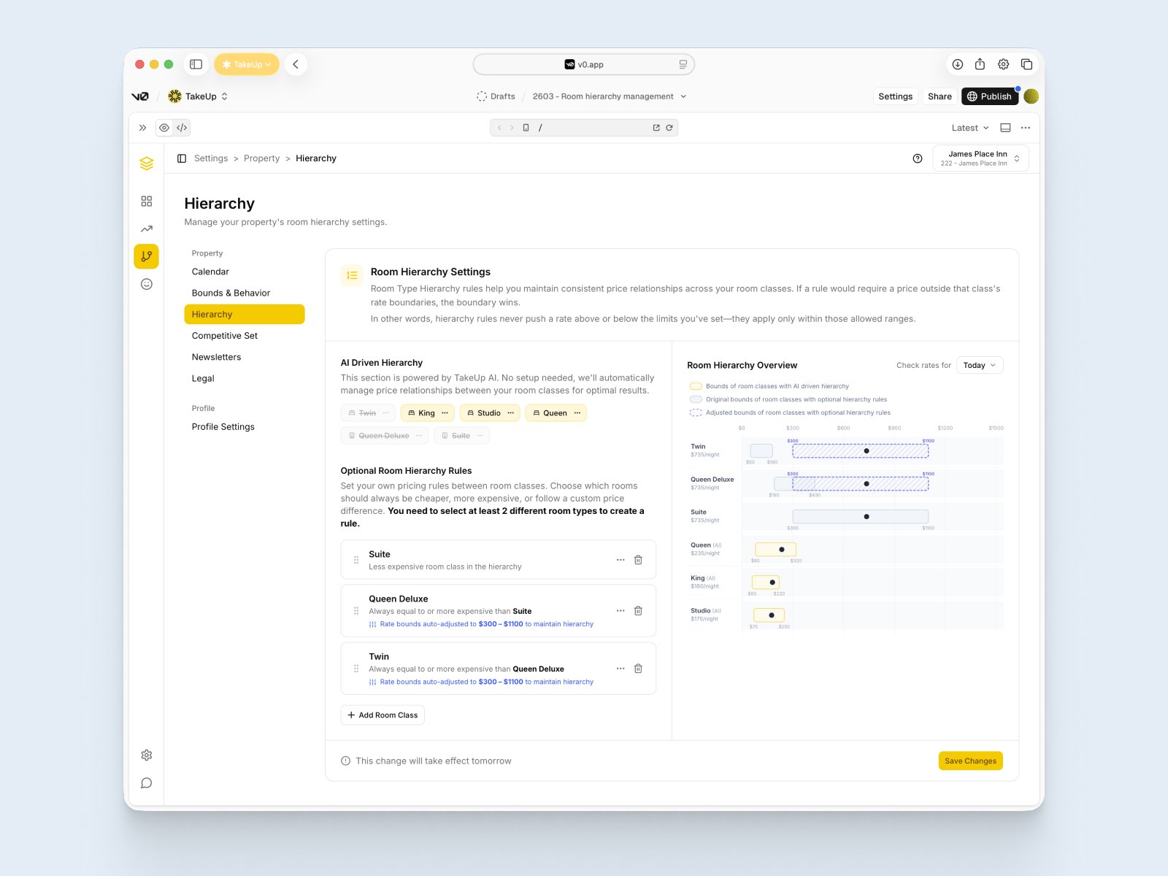This screenshot has height=876, width=1168.
Task: Click the TakeUp layers logo icon in sidebar
Action: point(147,164)
